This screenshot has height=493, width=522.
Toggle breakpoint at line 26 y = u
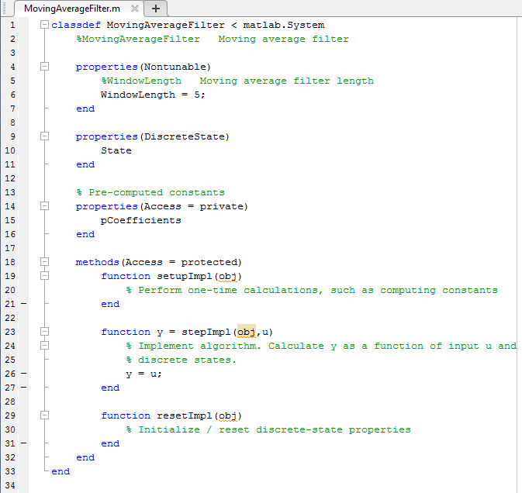click(23, 374)
